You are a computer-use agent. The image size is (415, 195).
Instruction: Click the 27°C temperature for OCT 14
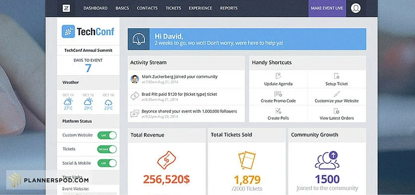tap(68, 108)
